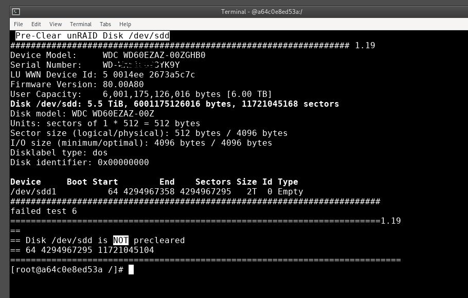Click the highlighted Pre-Clear unRAID Disk header
Image resolution: width=468 pixels, height=298 pixels.
(x=93, y=36)
